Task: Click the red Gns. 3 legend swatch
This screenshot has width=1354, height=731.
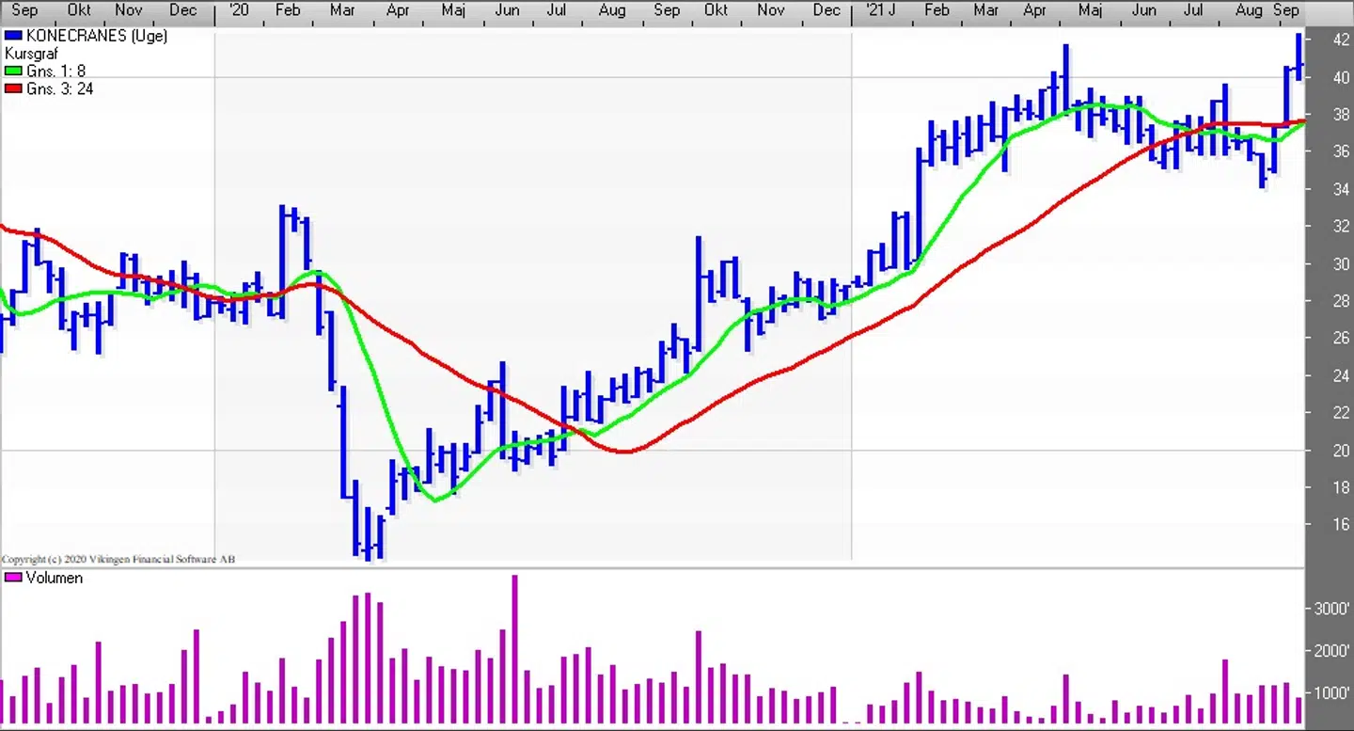Action: [x=12, y=89]
